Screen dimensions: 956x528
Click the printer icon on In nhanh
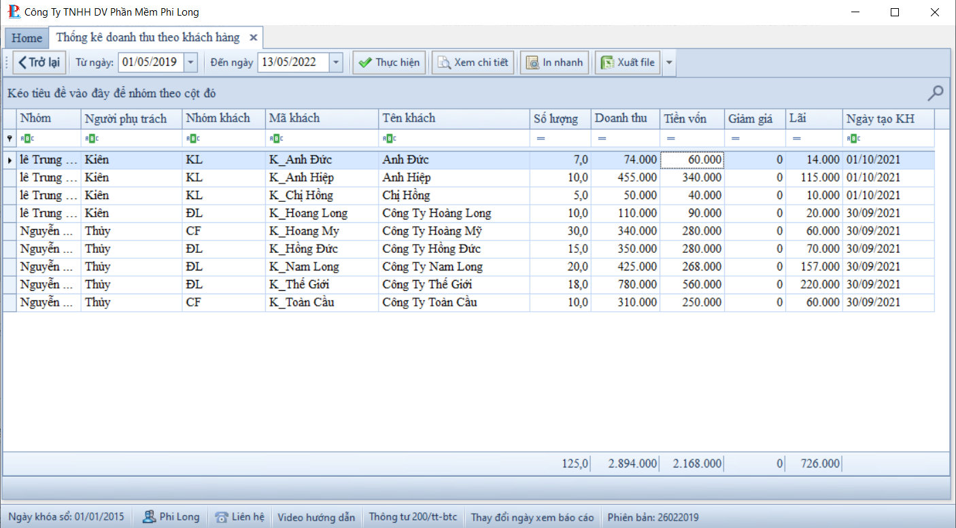click(532, 63)
